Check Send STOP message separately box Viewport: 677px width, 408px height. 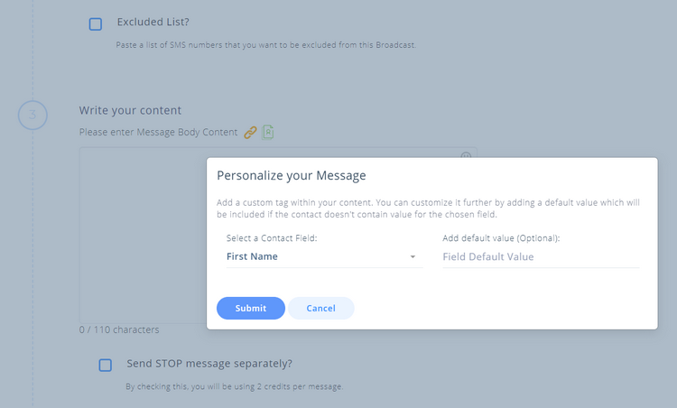coord(106,366)
